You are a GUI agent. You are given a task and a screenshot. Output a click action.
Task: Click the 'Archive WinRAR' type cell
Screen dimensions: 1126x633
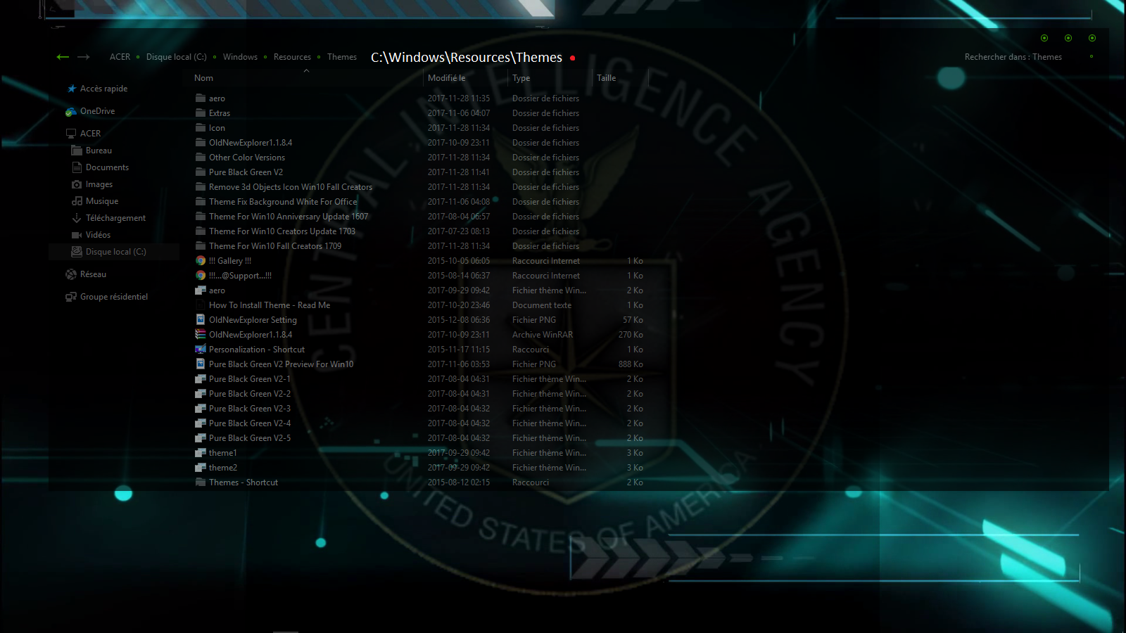[x=543, y=335]
